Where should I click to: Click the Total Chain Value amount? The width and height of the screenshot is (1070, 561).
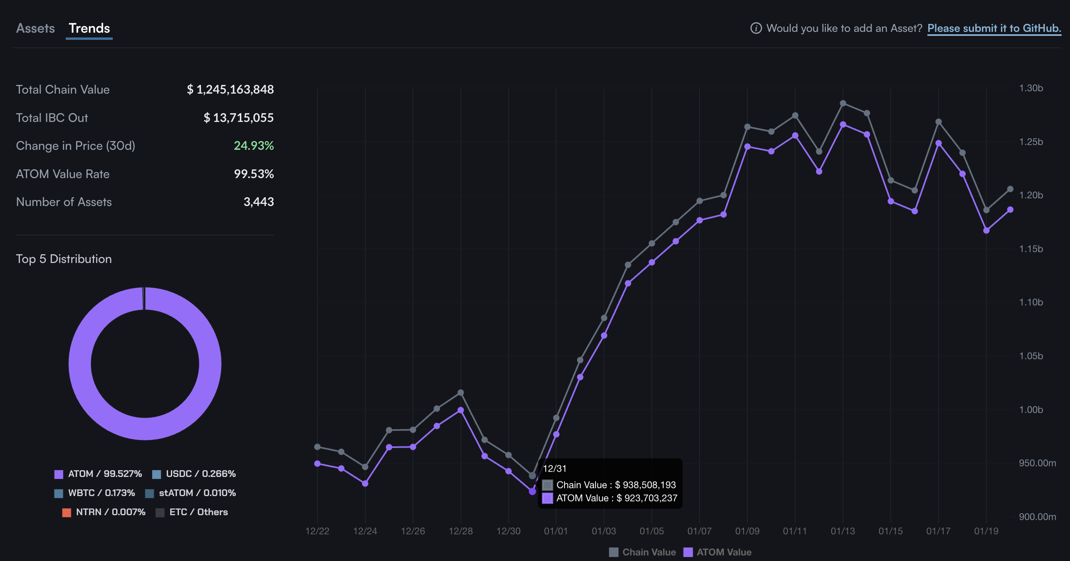(230, 89)
